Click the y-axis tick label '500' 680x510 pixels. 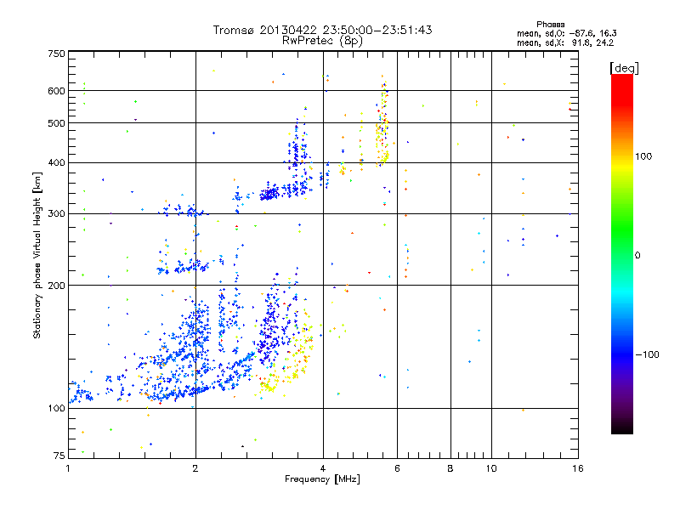(x=56, y=123)
